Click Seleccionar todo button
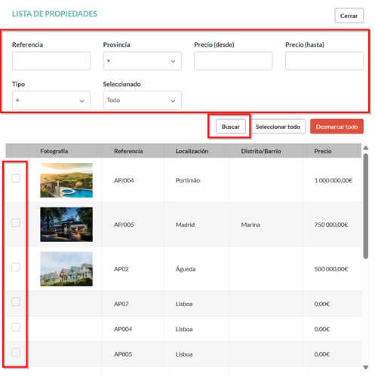The height and width of the screenshot is (386, 375). click(x=278, y=127)
